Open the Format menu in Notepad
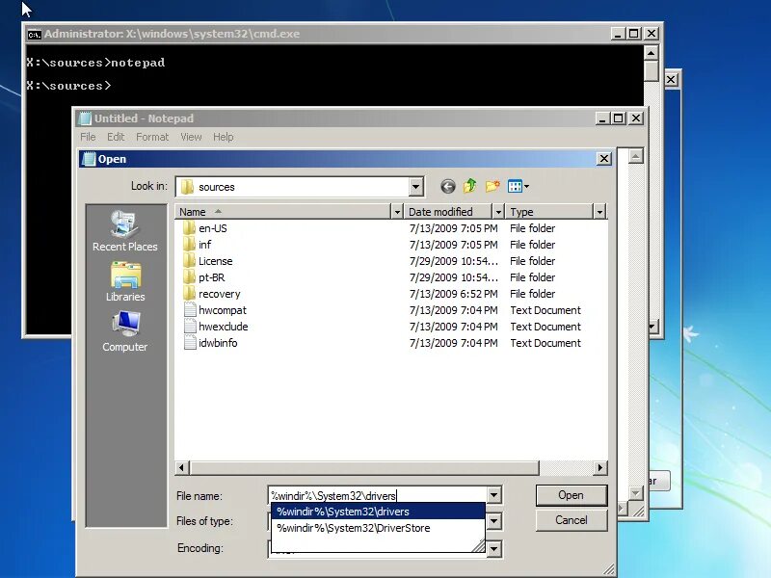The width and height of the screenshot is (771, 578). tap(151, 136)
